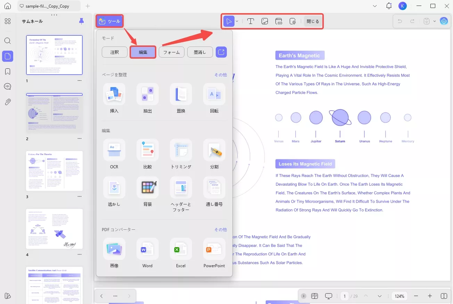Convert PDF to PowerPoint

coord(214,253)
